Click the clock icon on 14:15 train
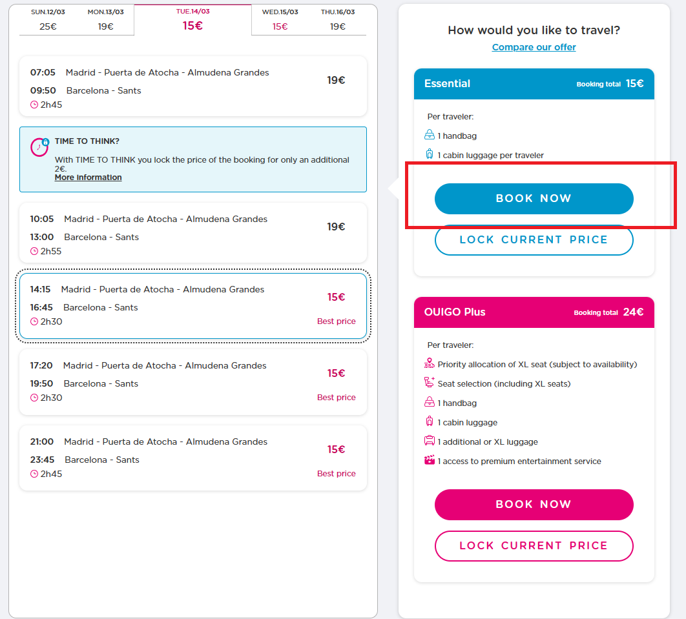Image resolution: width=686 pixels, height=619 pixels. click(x=34, y=321)
